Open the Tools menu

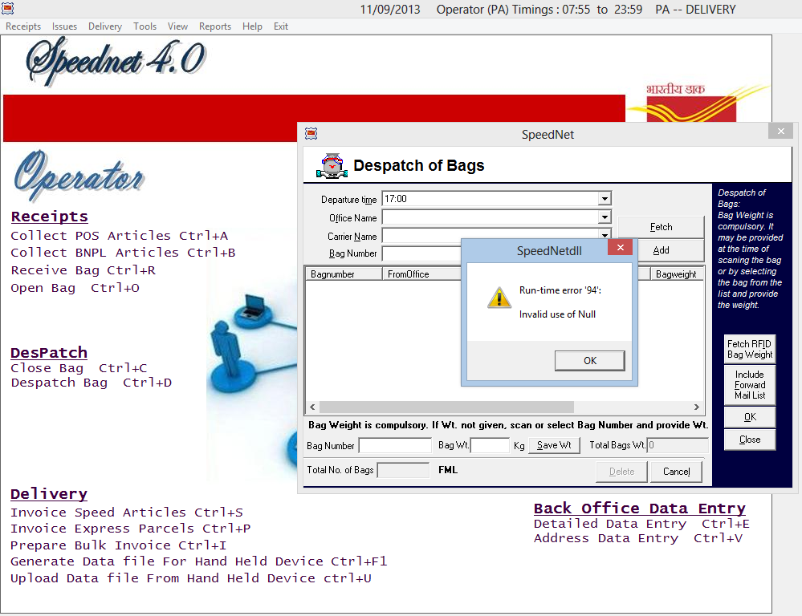click(145, 26)
